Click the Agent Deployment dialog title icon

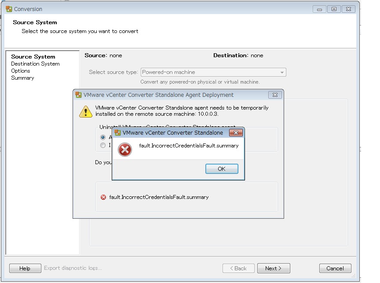tap(79, 95)
